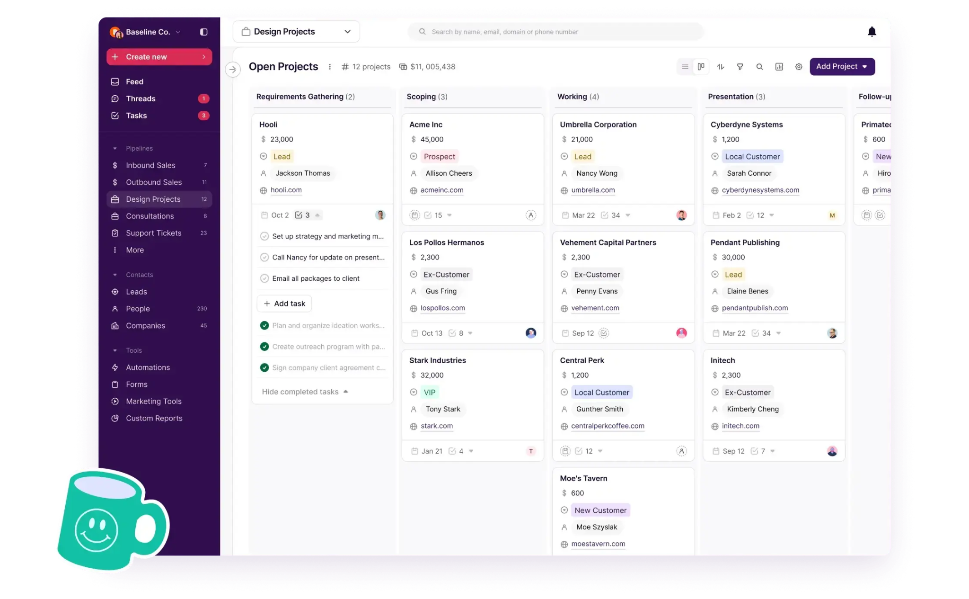Click the VIP tag on Stark Industries
This screenshot has height=599, width=969.
click(430, 392)
